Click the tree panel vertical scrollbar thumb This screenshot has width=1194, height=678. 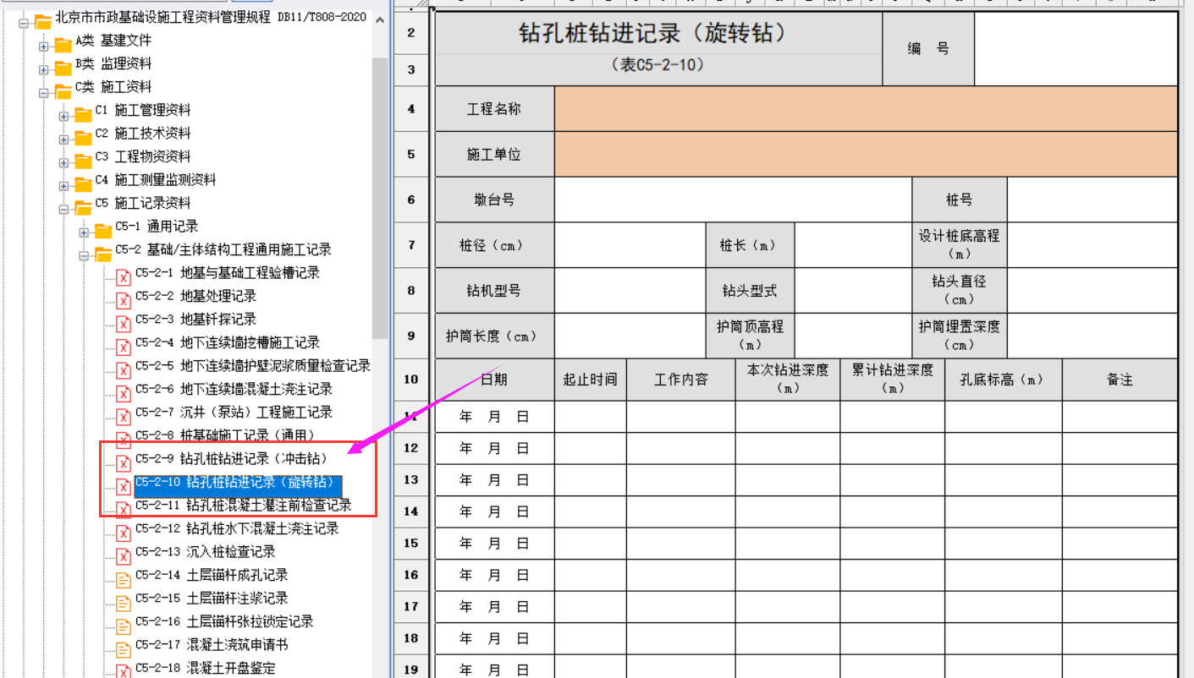[380, 199]
